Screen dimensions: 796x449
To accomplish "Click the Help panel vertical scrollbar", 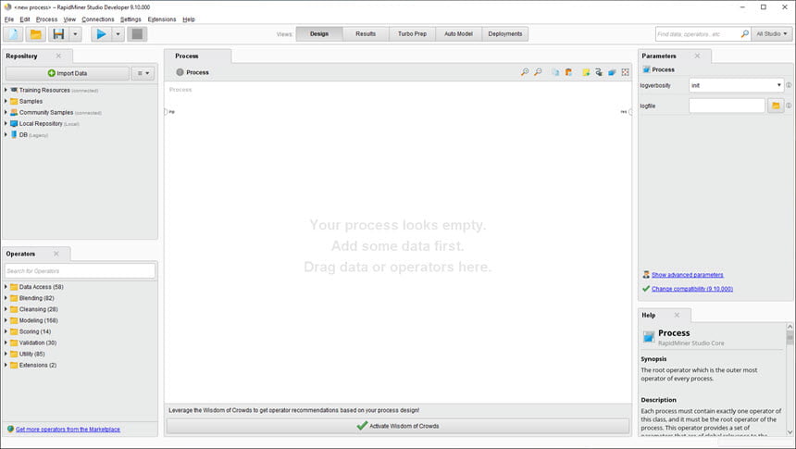I will (x=790, y=379).
